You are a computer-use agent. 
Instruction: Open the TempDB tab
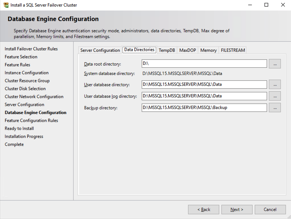pos(167,50)
